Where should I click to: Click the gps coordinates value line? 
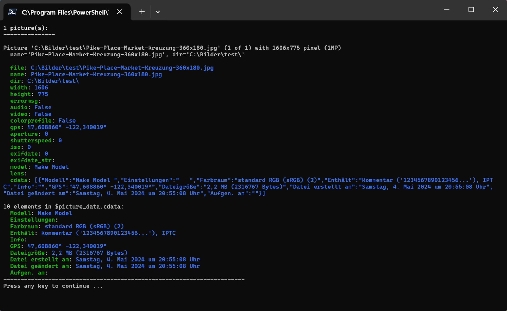[67, 127]
